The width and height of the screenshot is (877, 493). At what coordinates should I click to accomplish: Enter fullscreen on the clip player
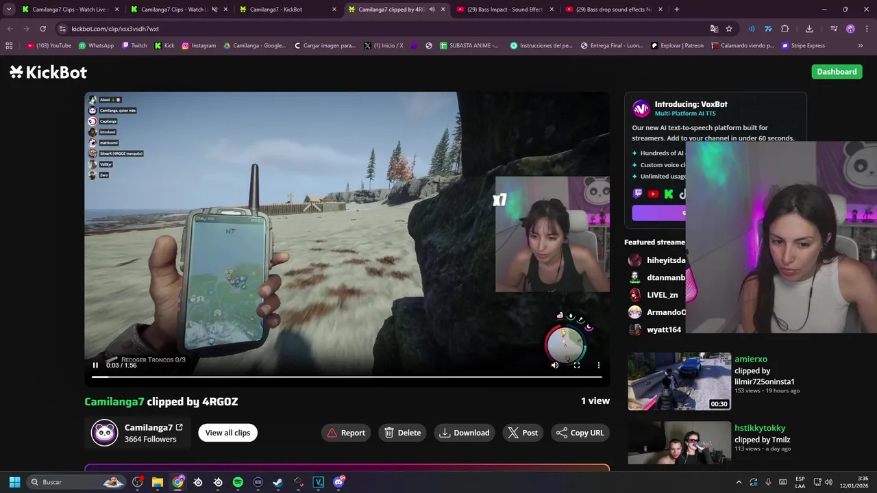(x=577, y=365)
